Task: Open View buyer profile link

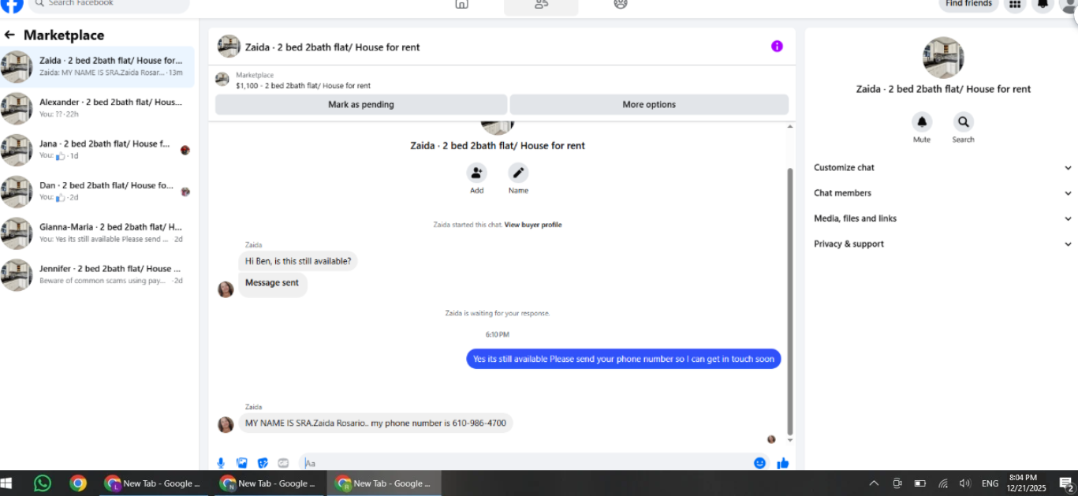Action: pyautogui.click(x=533, y=225)
